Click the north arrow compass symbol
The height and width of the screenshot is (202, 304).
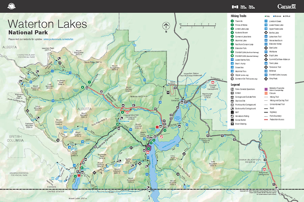(x=166, y=26)
